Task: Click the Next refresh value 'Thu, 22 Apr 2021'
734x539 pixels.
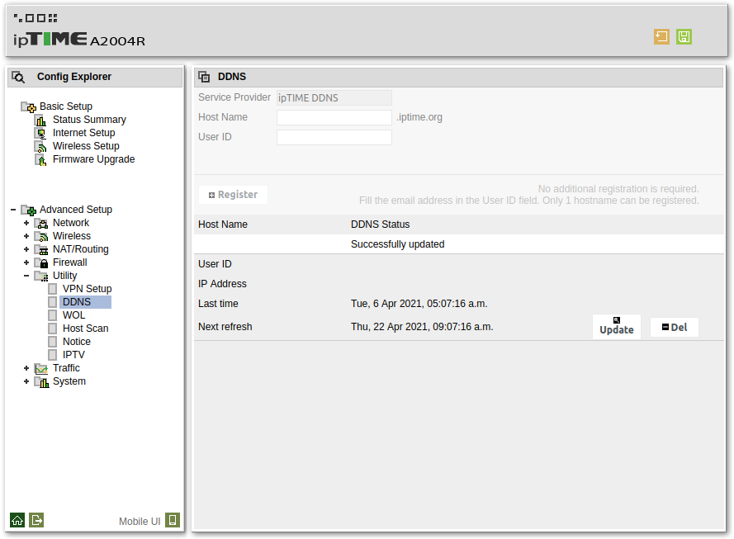Action: tap(422, 327)
